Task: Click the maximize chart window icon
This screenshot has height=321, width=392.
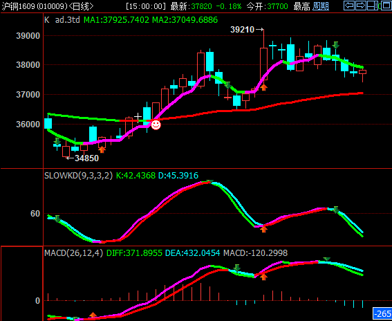Action: click(386, 6)
